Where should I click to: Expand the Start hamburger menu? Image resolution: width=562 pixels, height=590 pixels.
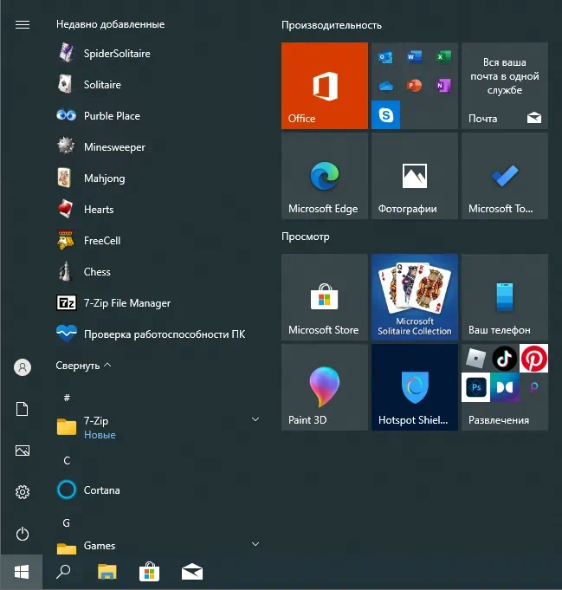point(23,25)
